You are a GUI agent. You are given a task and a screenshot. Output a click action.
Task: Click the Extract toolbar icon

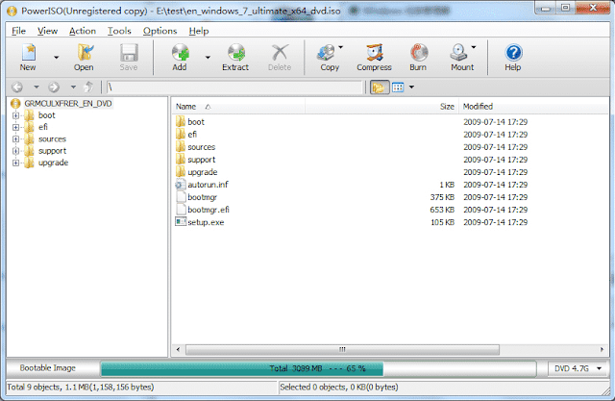(x=236, y=53)
